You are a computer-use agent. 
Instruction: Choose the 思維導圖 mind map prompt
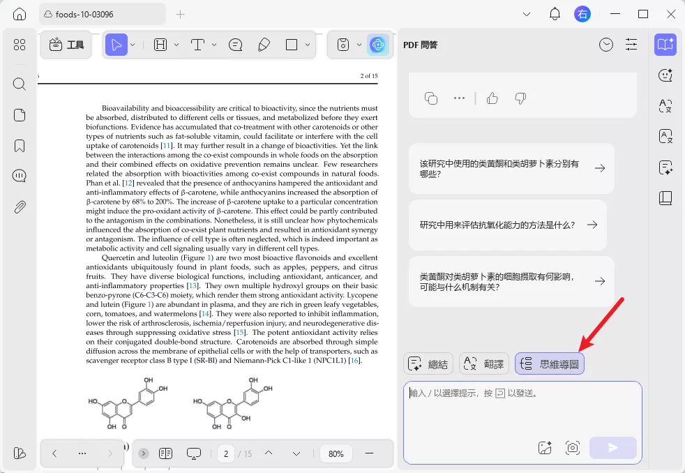[x=550, y=363]
